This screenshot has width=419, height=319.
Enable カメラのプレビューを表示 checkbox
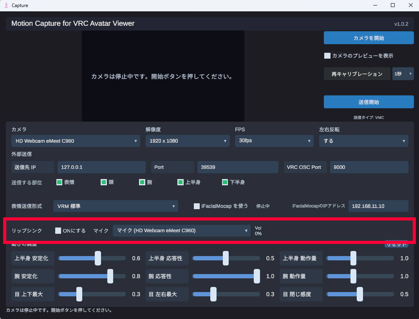coord(327,56)
